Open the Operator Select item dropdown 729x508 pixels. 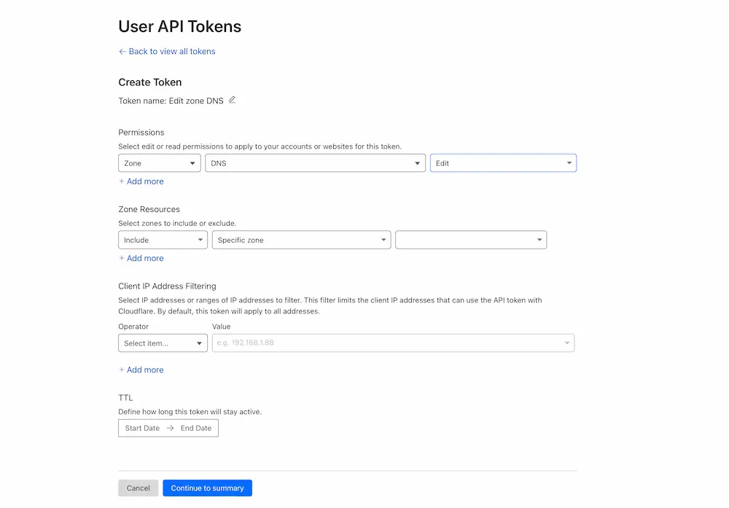coord(162,343)
